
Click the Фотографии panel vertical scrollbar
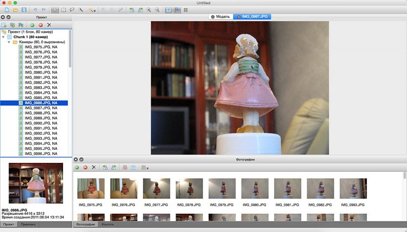(x=404, y=193)
